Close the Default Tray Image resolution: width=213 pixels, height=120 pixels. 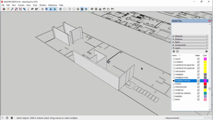(209, 21)
